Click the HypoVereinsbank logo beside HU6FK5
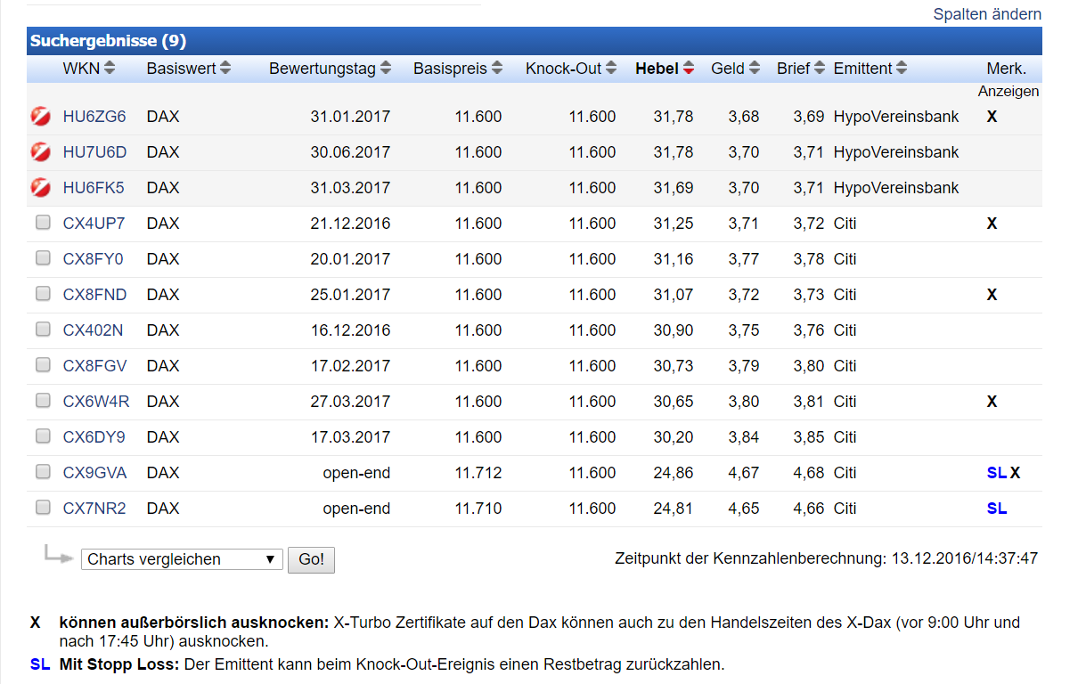 click(40, 187)
